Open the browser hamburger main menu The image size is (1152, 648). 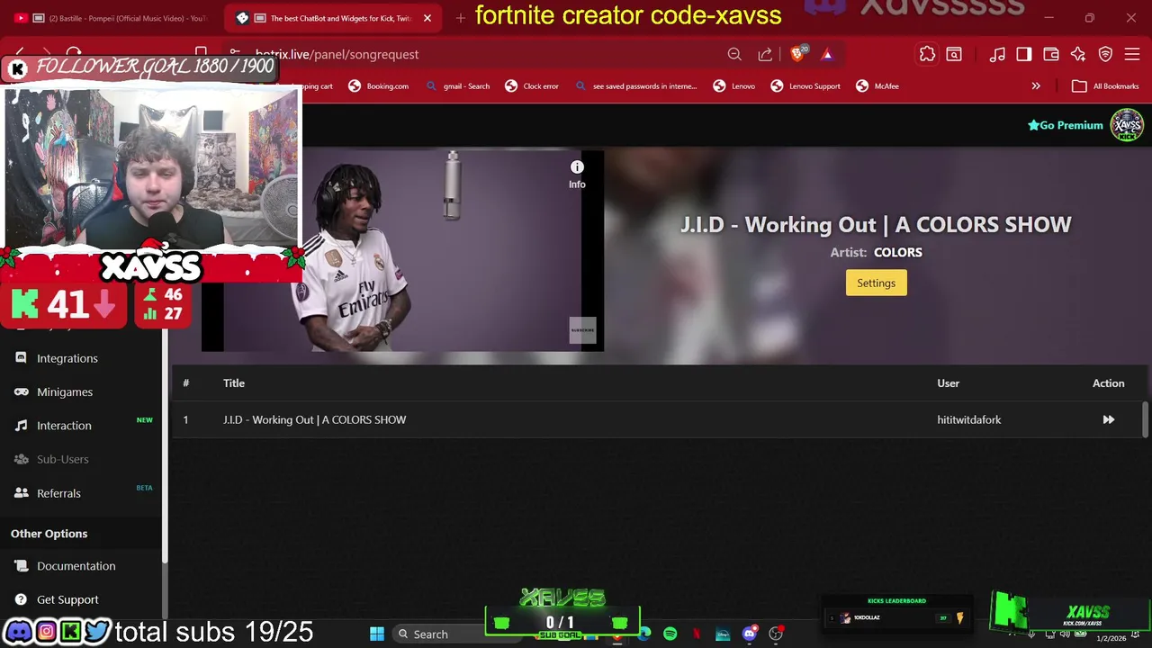(1132, 54)
